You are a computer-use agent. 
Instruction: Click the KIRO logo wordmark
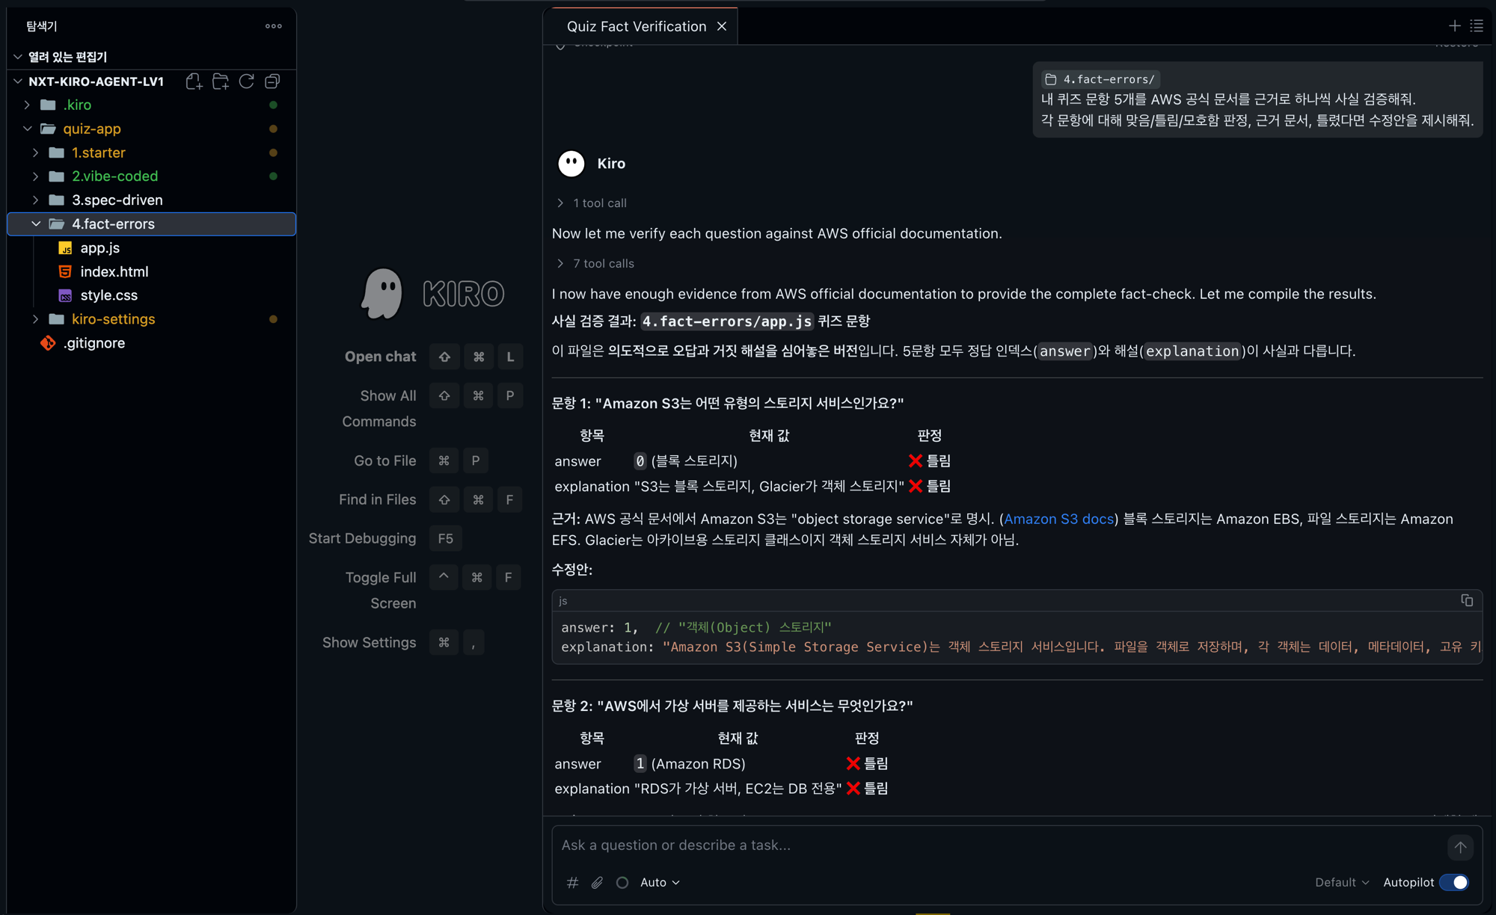click(x=464, y=294)
